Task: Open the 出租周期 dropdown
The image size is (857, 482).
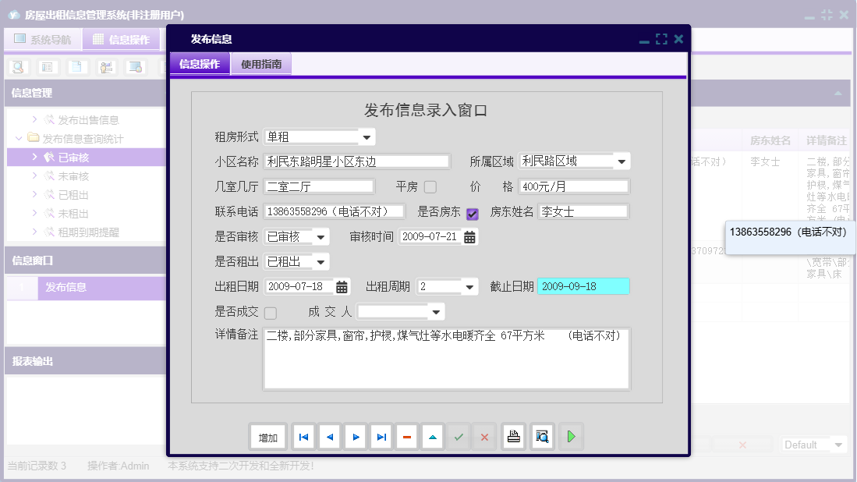Action: tap(469, 285)
